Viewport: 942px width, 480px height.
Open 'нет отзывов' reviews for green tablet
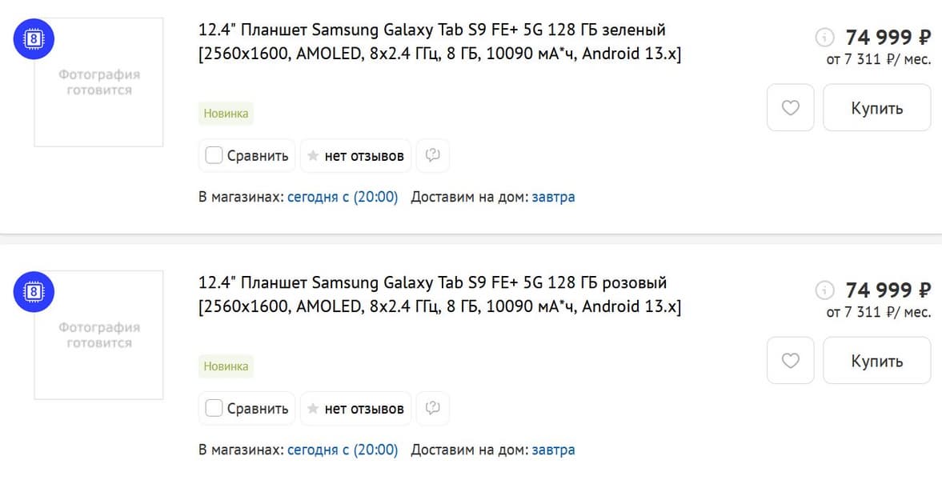coord(356,155)
